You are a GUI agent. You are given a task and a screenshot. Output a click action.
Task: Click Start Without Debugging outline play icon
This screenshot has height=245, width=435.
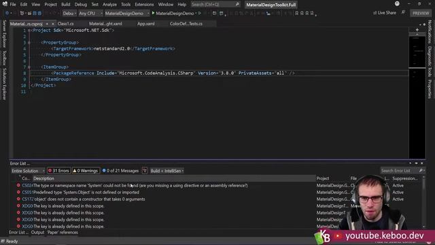click(200, 13)
